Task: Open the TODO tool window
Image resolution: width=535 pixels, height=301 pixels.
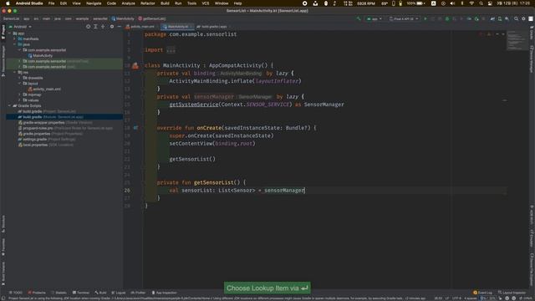Action: tap(15, 293)
